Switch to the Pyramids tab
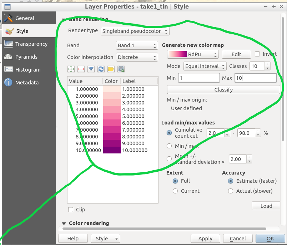The width and height of the screenshot is (287, 245). click(x=26, y=57)
